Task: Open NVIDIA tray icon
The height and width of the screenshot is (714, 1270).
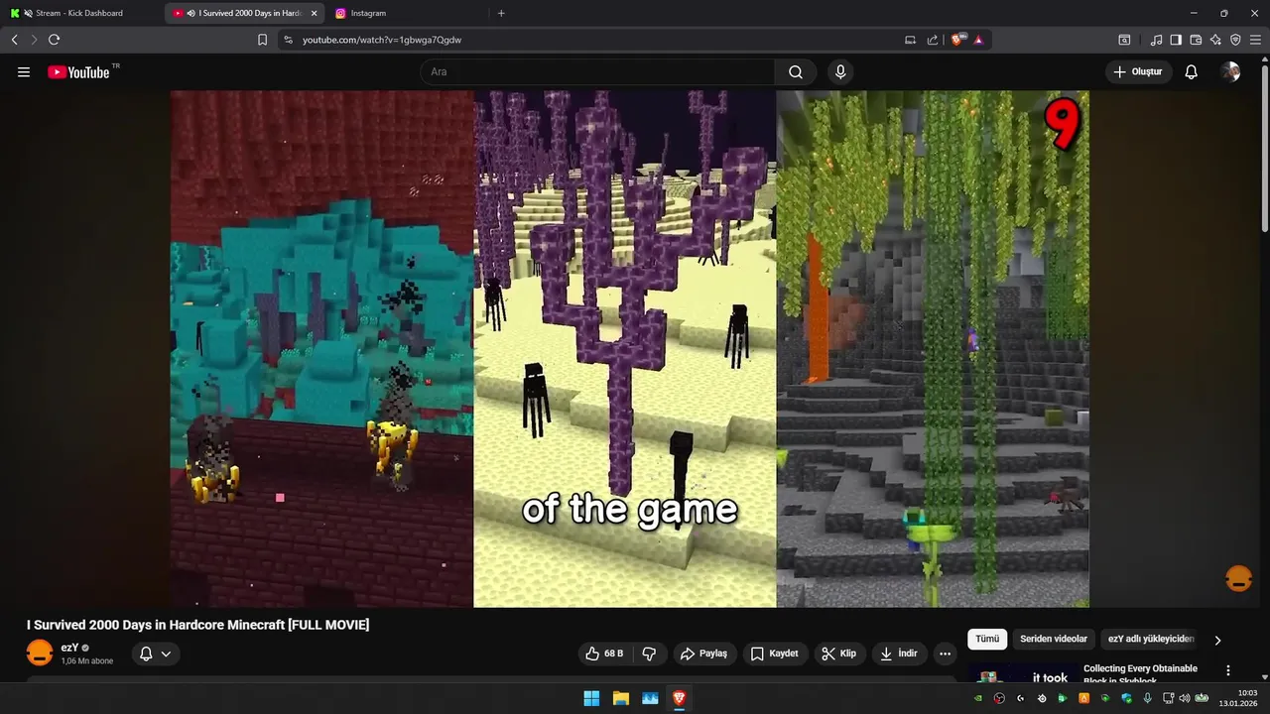Action: [978, 698]
